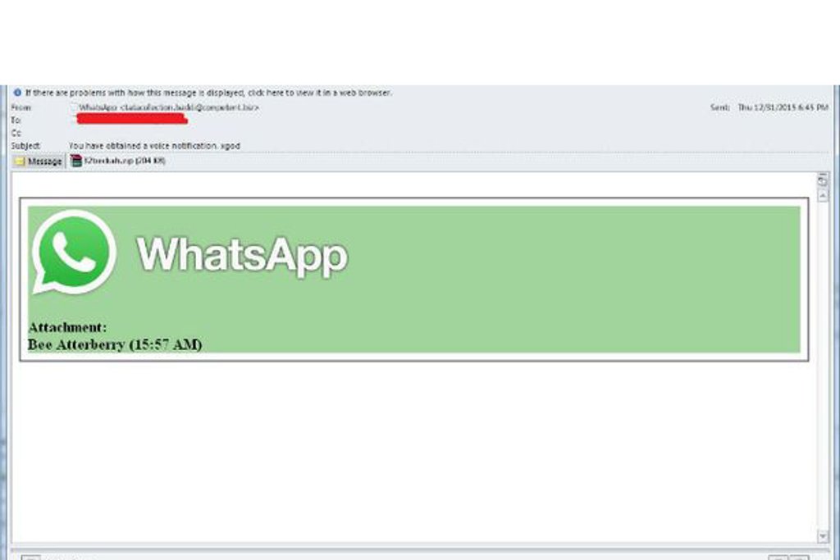Click the Bee Atterberry attachment text
Screen dimensions: 840x560
115,344
